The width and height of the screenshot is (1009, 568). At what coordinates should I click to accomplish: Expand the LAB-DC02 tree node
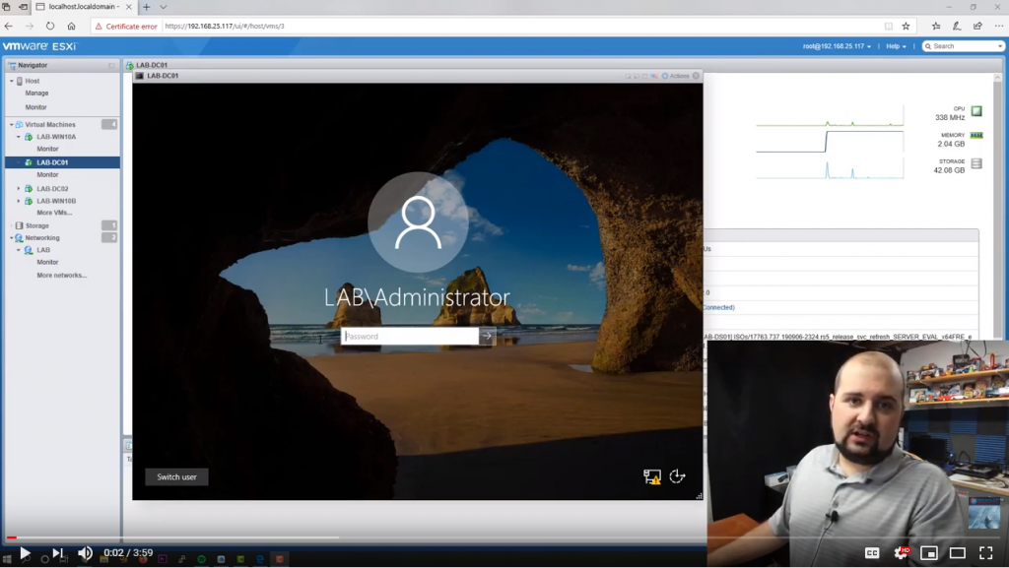click(x=18, y=189)
